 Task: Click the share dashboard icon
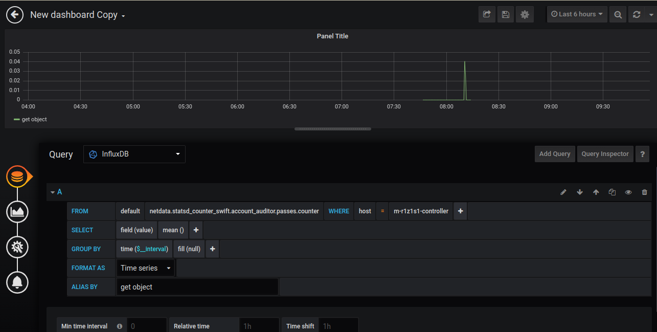(x=487, y=14)
